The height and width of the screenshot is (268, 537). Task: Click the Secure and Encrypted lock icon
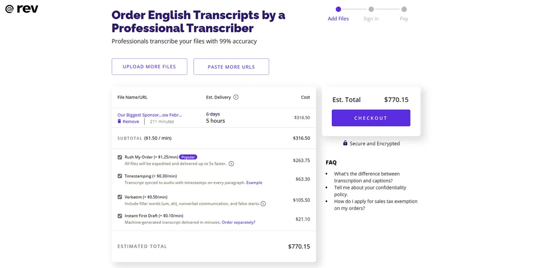(345, 143)
